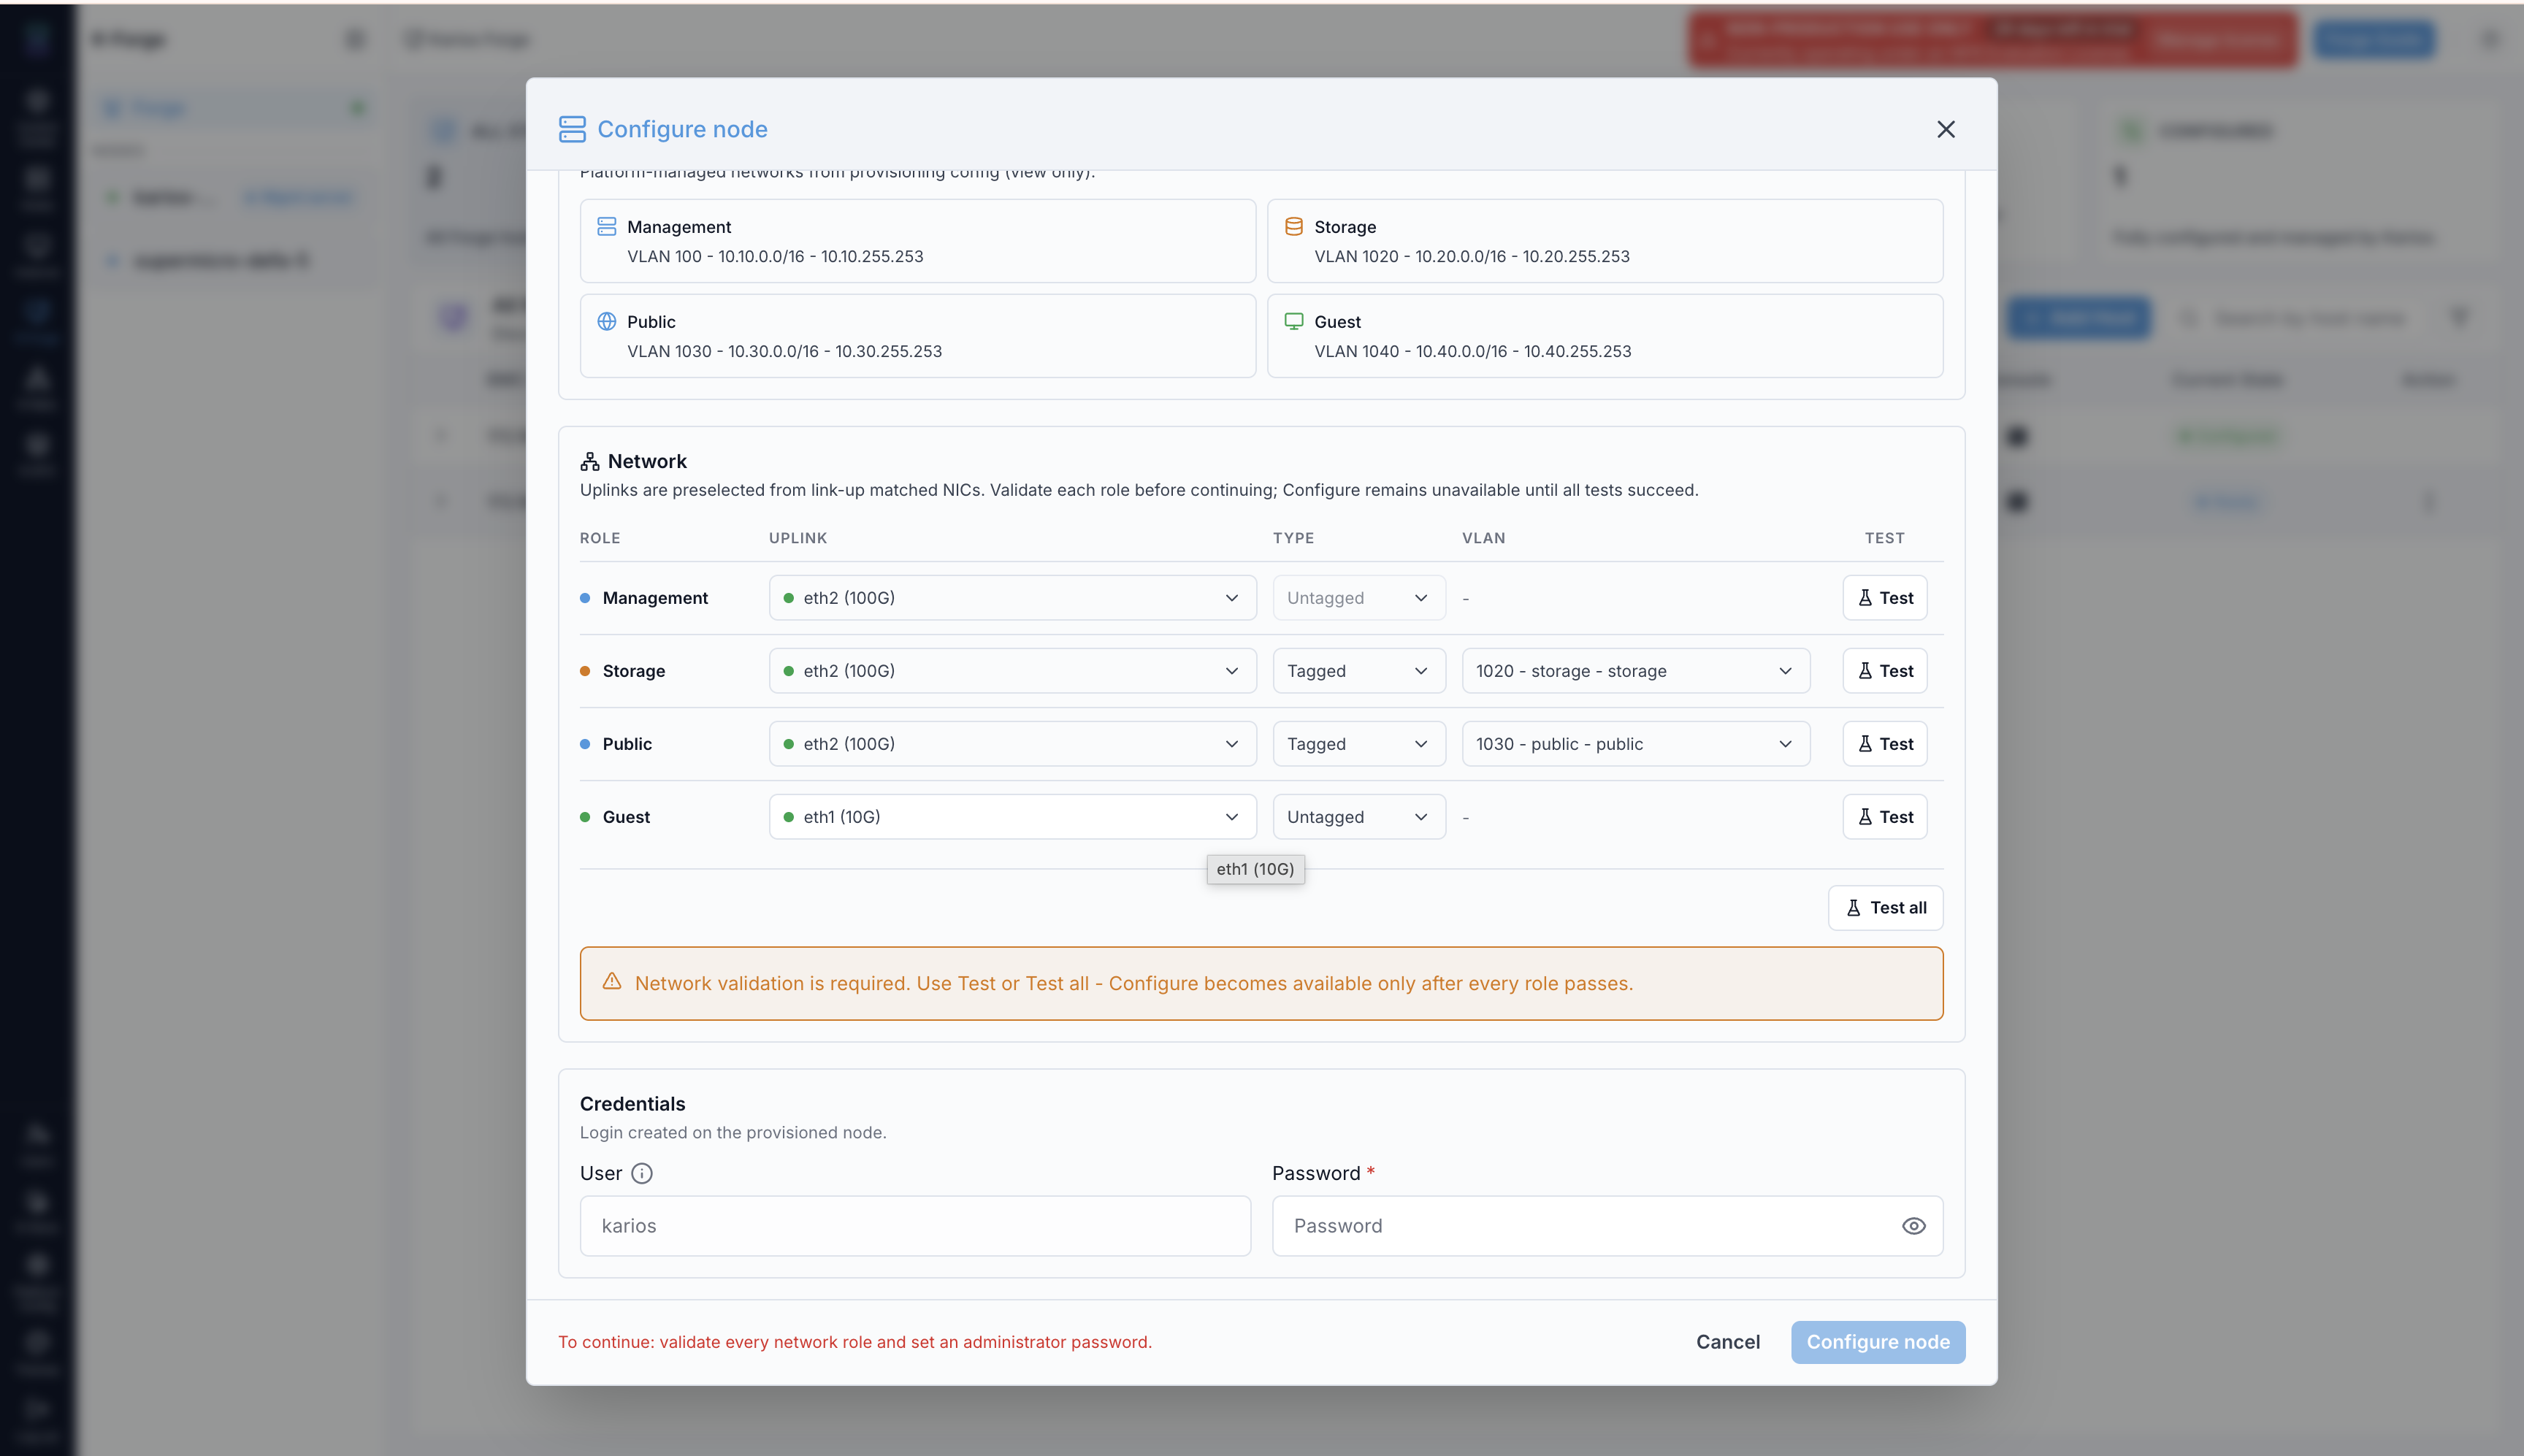This screenshot has height=1456, width=2524.
Task: Click the server icon beside Configure node title
Action: (572, 129)
